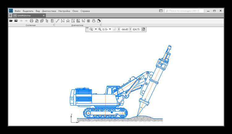Open print preview with magnifier page icon
This screenshot has width=232, height=134.
coord(37,21)
